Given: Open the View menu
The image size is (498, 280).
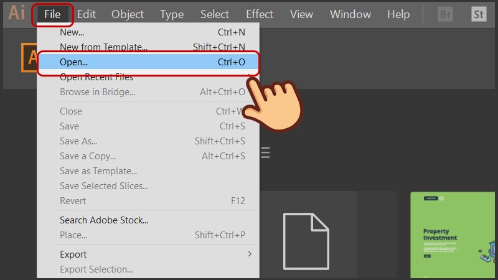Looking at the screenshot, I should coord(301,14).
